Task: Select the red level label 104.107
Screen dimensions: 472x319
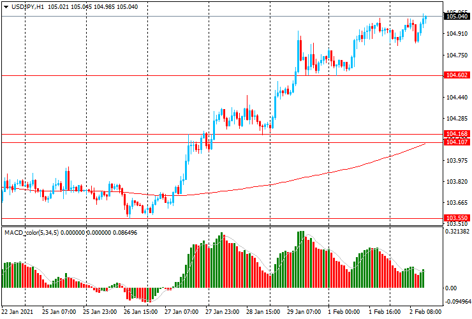Action: (457, 142)
